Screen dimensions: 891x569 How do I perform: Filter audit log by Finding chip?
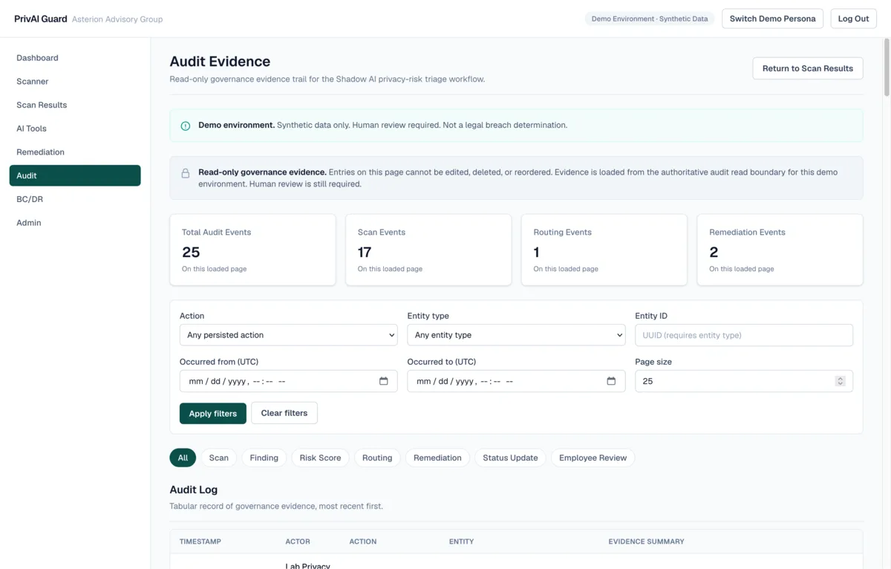click(x=264, y=458)
